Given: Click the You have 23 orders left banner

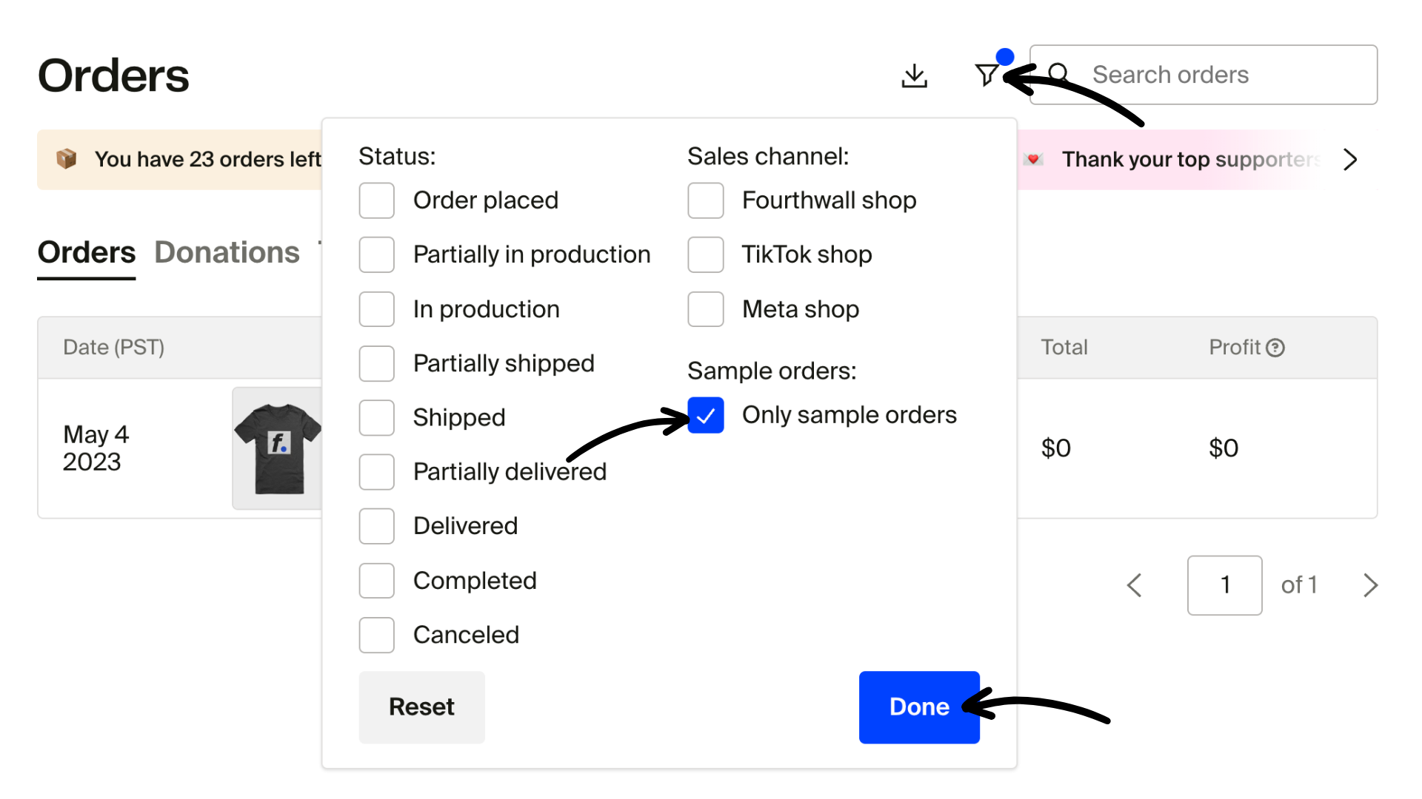Looking at the screenshot, I should pyautogui.click(x=180, y=160).
